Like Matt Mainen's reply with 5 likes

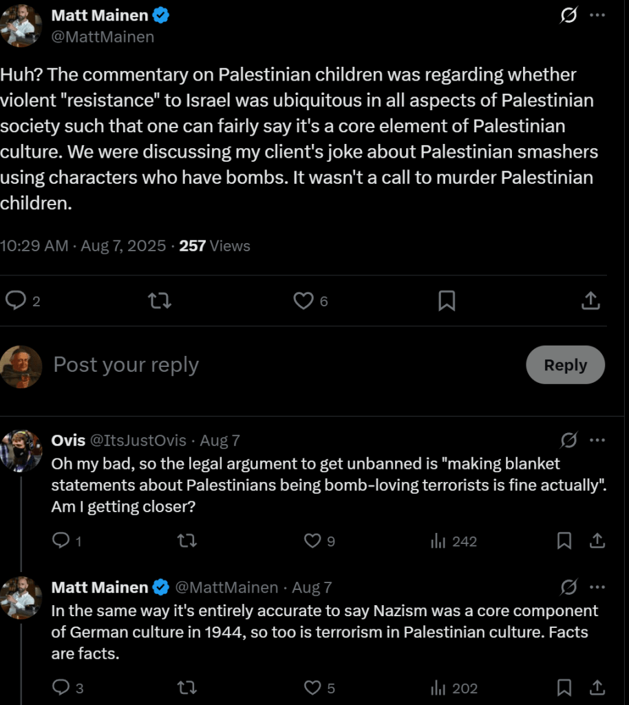[313, 688]
